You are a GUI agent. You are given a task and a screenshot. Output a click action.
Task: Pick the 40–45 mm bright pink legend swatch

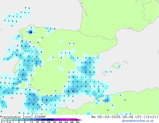(x=68, y=120)
